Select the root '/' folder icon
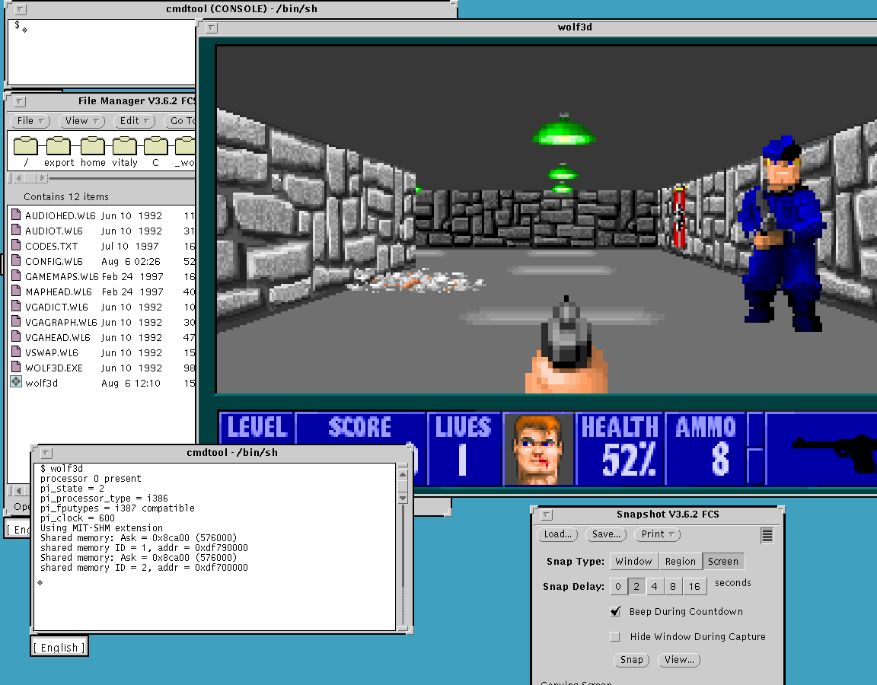 point(26,146)
